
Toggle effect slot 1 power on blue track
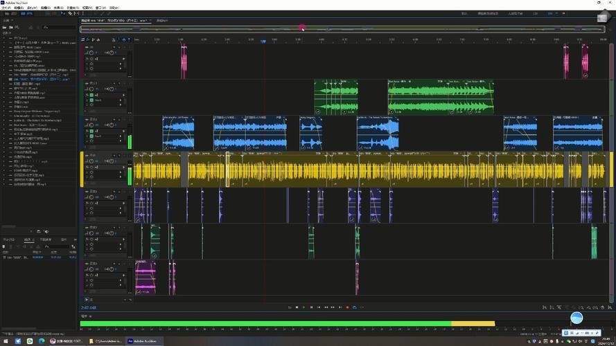(x=91, y=136)
